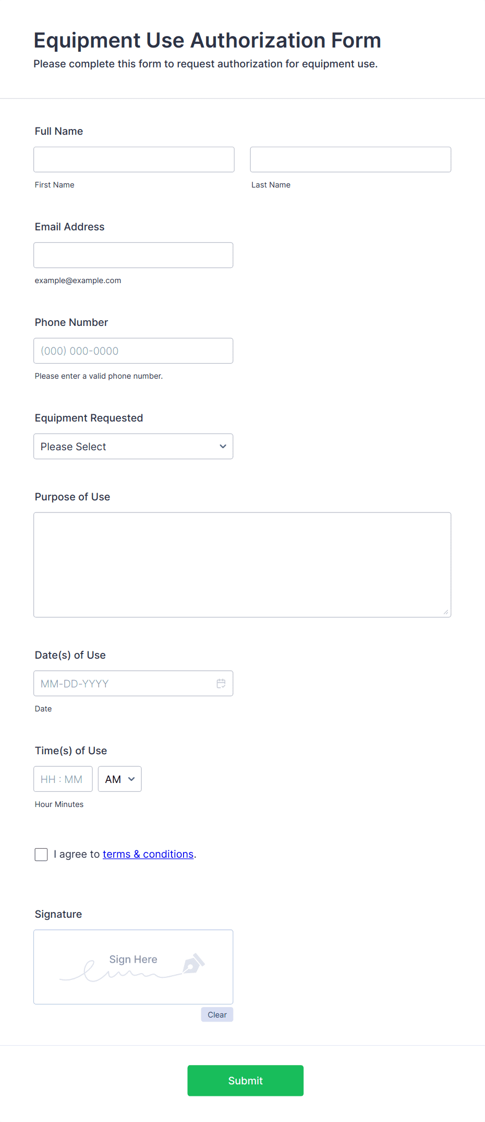Click the Equipment Use Authorization Form heading
Image resolution: width=485 pixels, height=1122 pixels.
coord(207,40)
